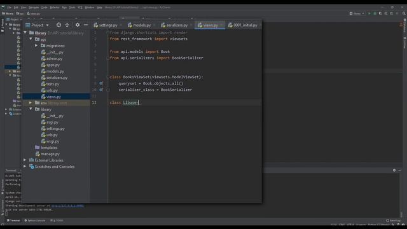Click gutter override icon beside queryset line
The image size is (407, 229).
coord(101,83)
